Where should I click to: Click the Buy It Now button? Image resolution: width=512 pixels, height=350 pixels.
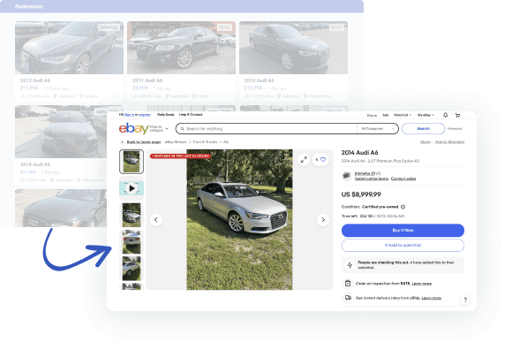403,231
